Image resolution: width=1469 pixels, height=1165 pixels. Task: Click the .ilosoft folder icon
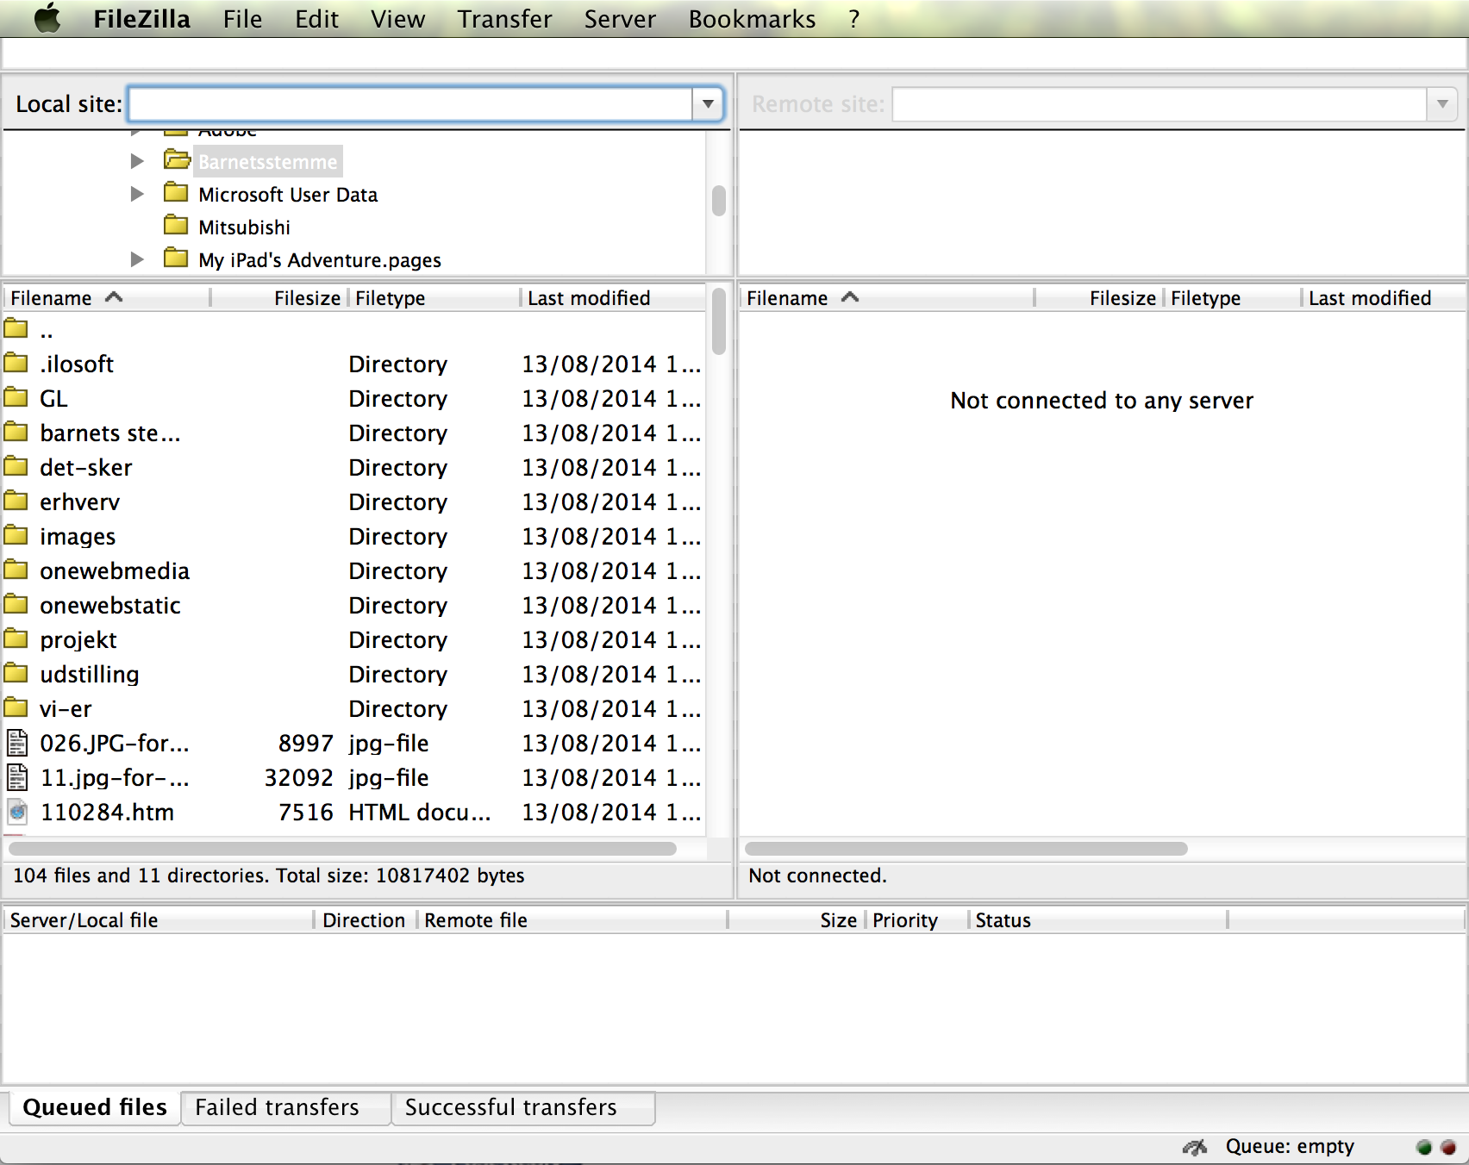(16, 363)
